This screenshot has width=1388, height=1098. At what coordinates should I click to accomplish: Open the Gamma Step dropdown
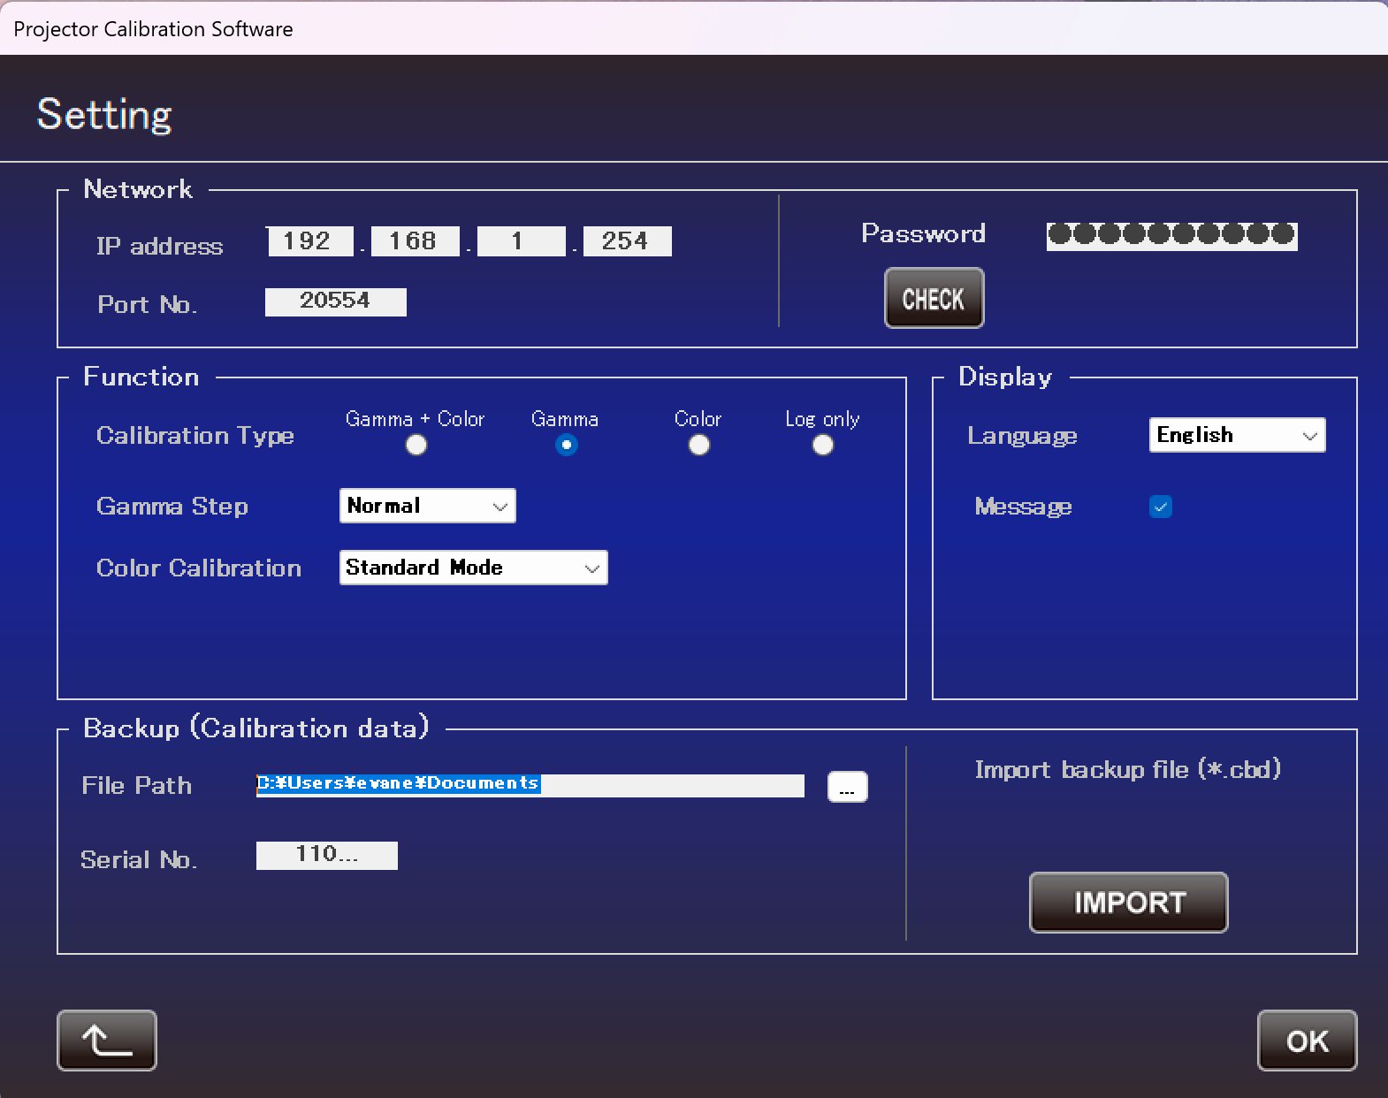point(428,506)
